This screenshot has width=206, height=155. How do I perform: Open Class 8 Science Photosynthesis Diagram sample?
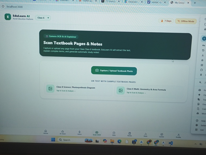pos(78,89)
